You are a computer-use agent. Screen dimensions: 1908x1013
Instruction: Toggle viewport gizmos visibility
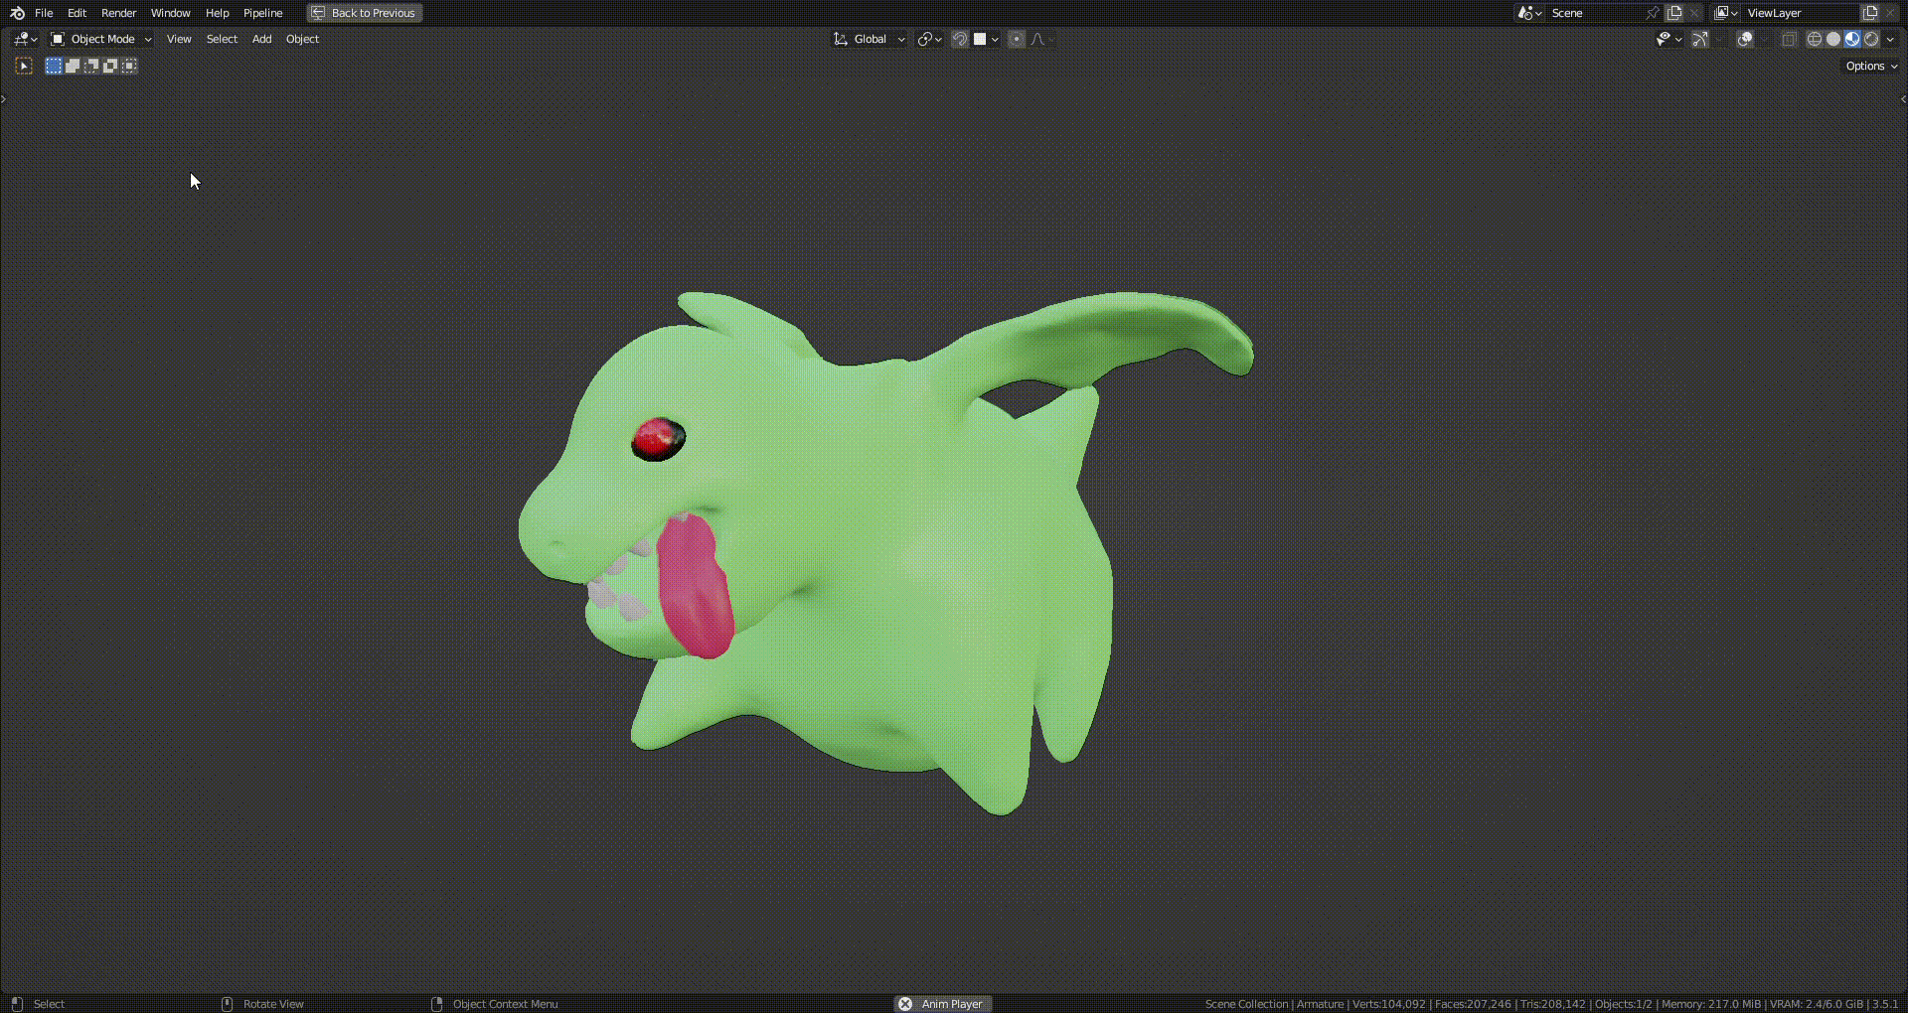tap(1700, 40)
